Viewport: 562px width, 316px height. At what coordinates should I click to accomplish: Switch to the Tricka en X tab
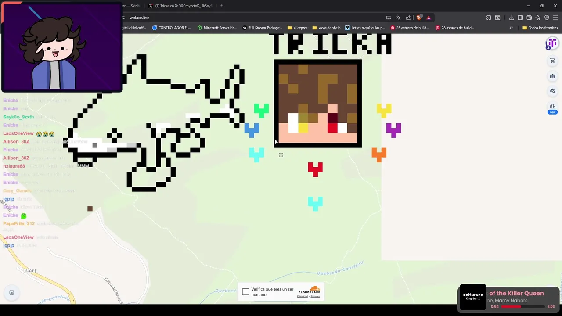tap(180, 6)
